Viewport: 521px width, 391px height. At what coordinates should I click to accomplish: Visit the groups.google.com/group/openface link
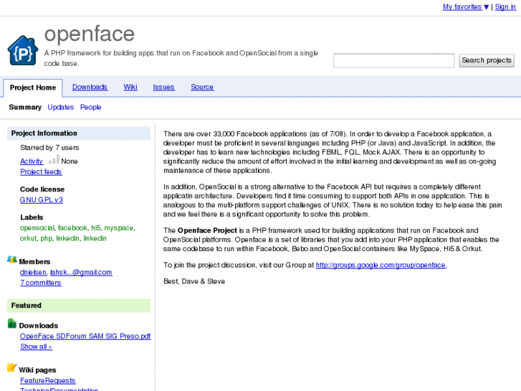pyautogui.click(x=381, y=265)
